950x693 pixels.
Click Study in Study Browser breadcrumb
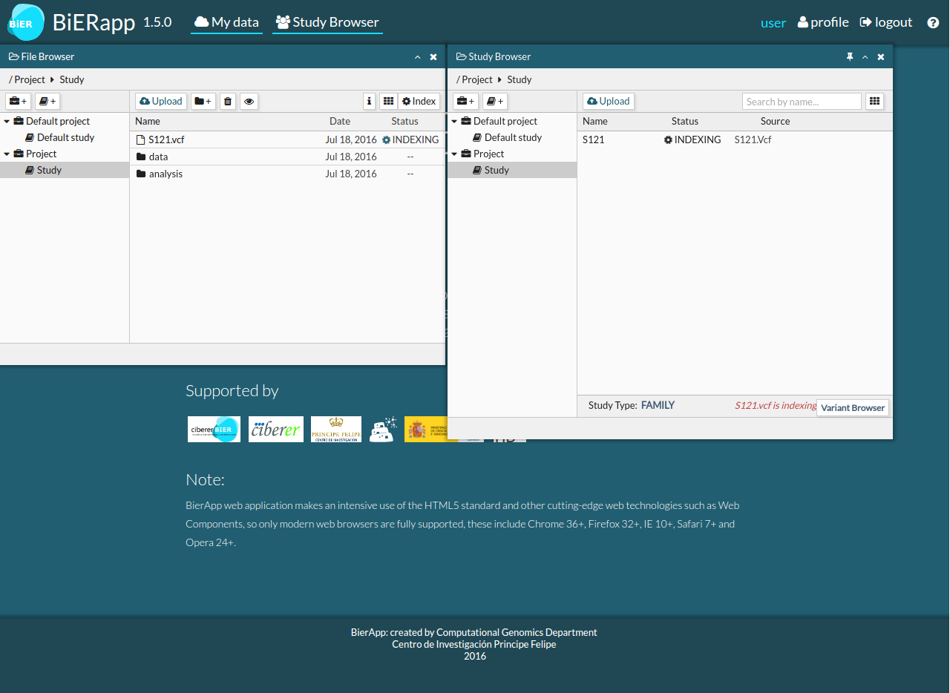520,79
